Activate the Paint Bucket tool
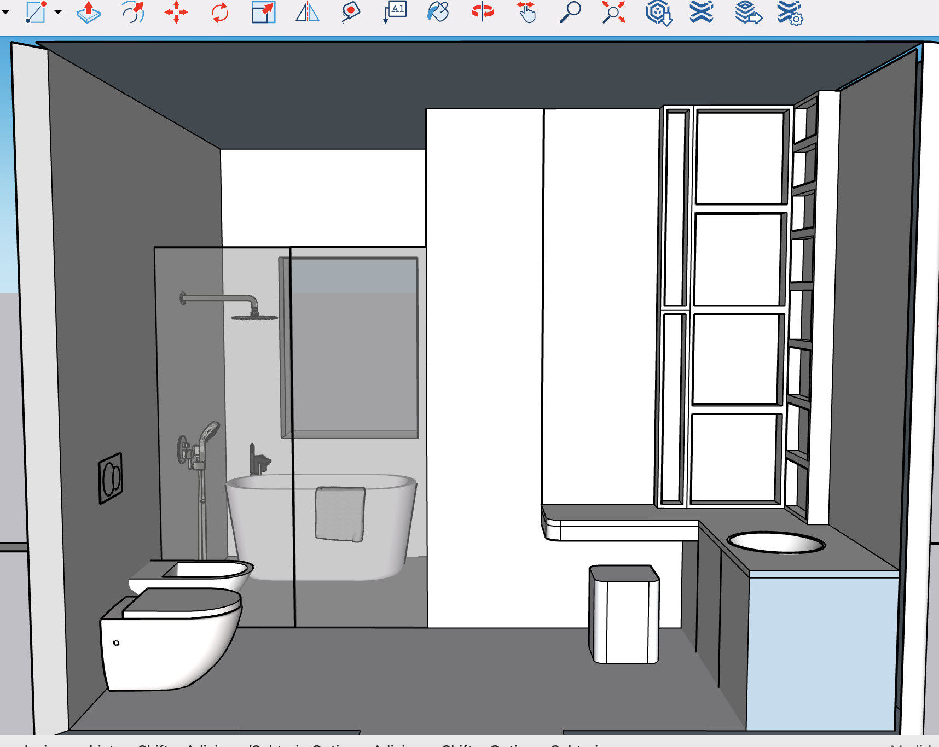Image resolution: width=939 pixels, height=747 pixels. (x=438, y=12)
